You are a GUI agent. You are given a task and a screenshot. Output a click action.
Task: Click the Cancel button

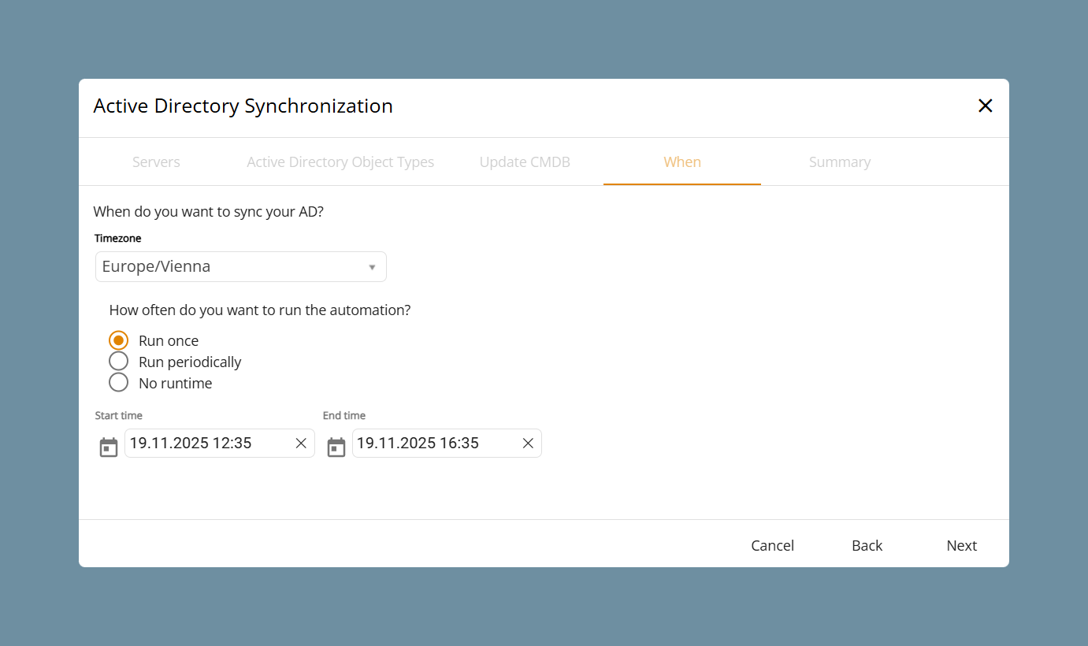tap(773, 546)
